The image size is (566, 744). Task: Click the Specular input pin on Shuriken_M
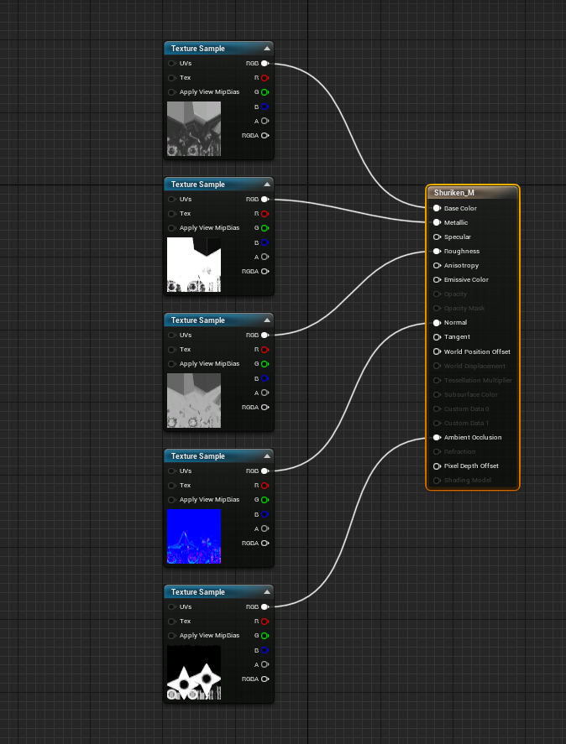click(x=437, y=237)
